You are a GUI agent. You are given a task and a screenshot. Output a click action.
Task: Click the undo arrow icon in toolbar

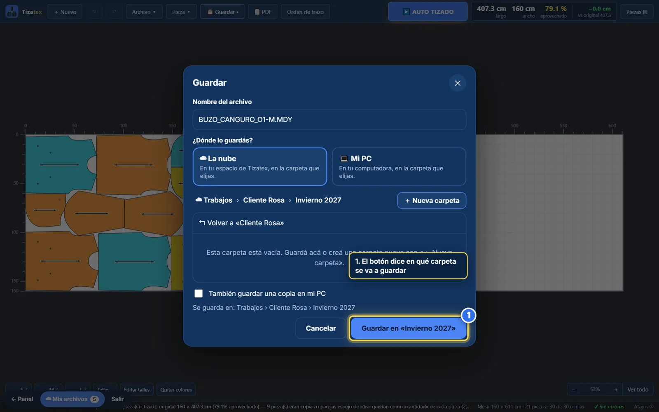pos(94,12)
